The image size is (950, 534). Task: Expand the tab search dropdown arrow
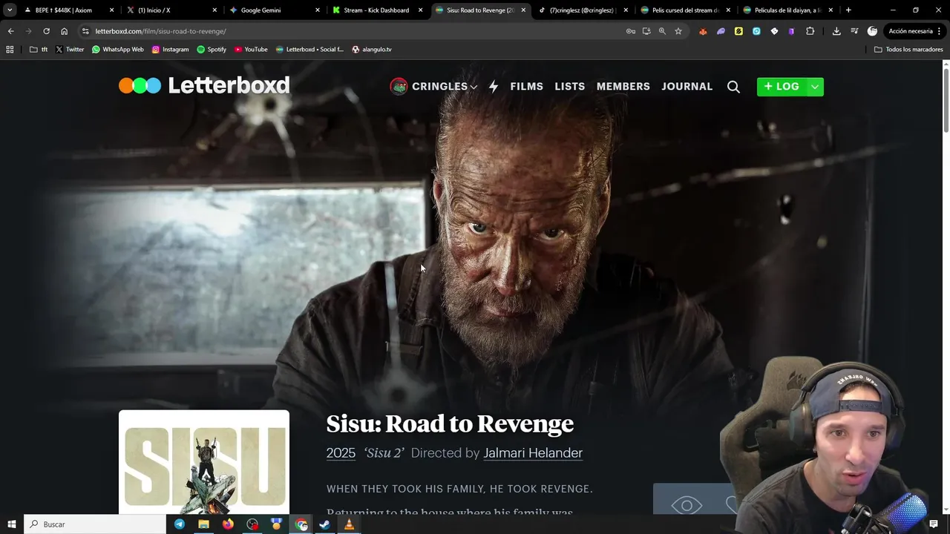10,10
